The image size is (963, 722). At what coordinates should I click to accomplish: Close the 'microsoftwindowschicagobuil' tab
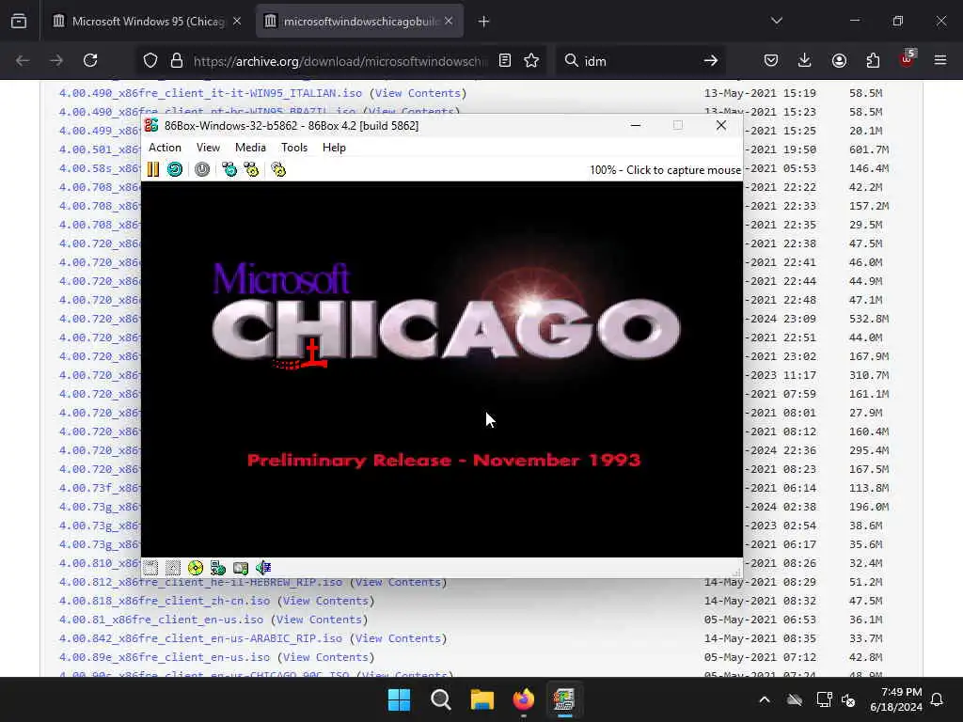pos(449,22)
